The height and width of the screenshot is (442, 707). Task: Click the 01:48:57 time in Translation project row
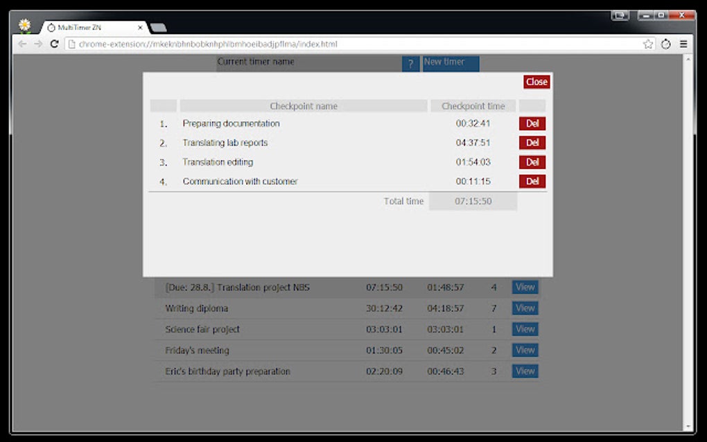446,287
